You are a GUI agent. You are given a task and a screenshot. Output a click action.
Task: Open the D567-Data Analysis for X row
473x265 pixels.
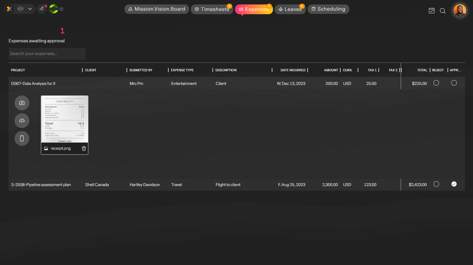tap(237, 83)
